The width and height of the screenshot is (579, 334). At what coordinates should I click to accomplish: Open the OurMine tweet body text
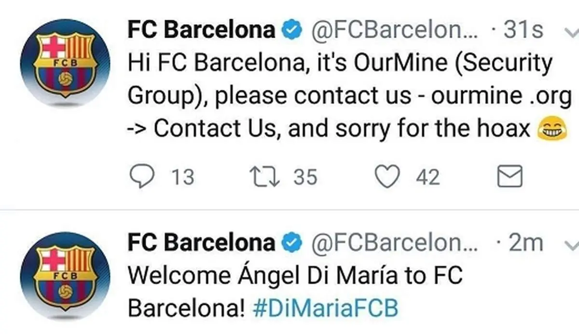[x=338, y=97]
